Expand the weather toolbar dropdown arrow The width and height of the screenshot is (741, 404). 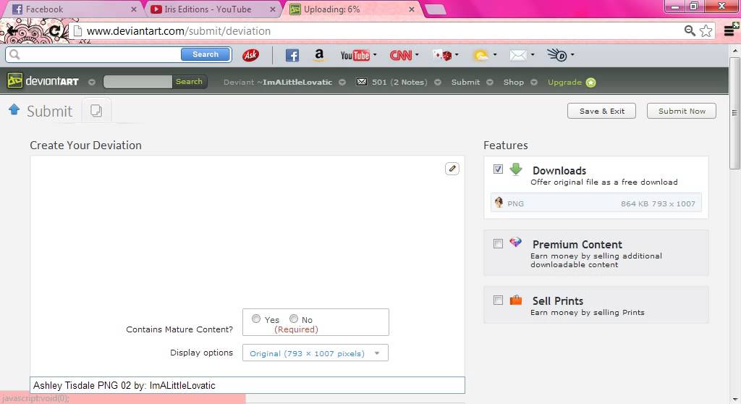click(x=495, y=55)
